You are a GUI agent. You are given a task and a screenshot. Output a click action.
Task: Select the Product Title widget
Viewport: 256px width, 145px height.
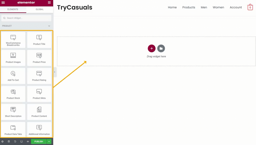39,40
